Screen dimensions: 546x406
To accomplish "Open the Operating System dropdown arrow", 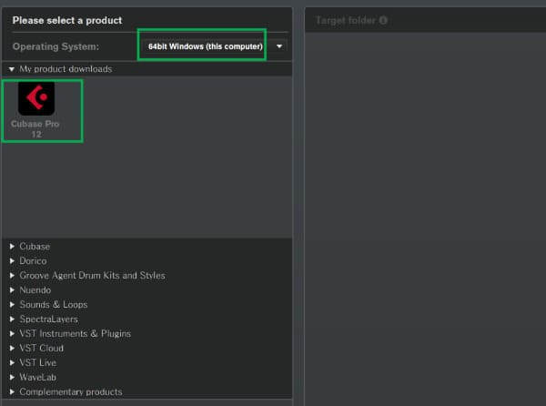I will coord(279,46).
